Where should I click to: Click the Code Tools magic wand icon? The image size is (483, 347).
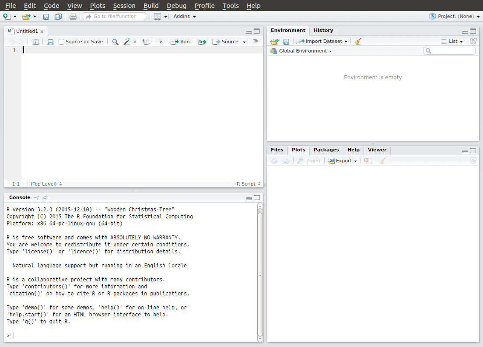pos(127,42)
